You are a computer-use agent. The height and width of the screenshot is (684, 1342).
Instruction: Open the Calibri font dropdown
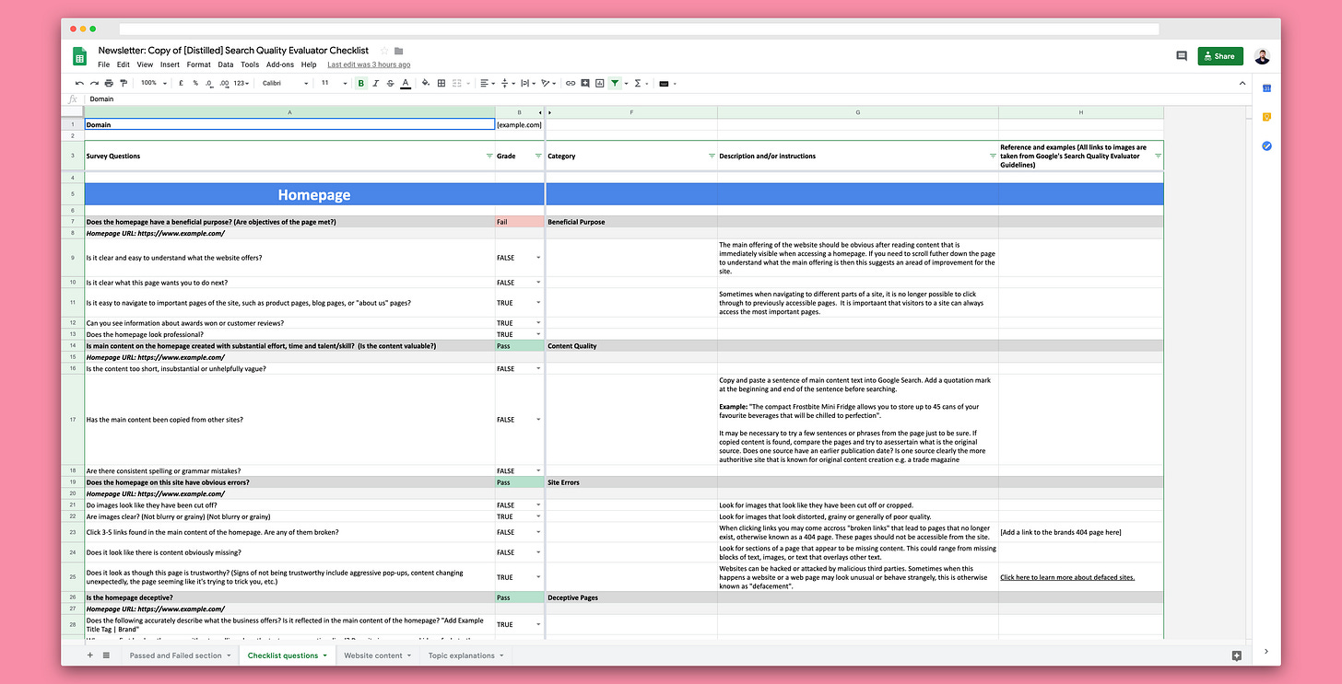[284, 83]
